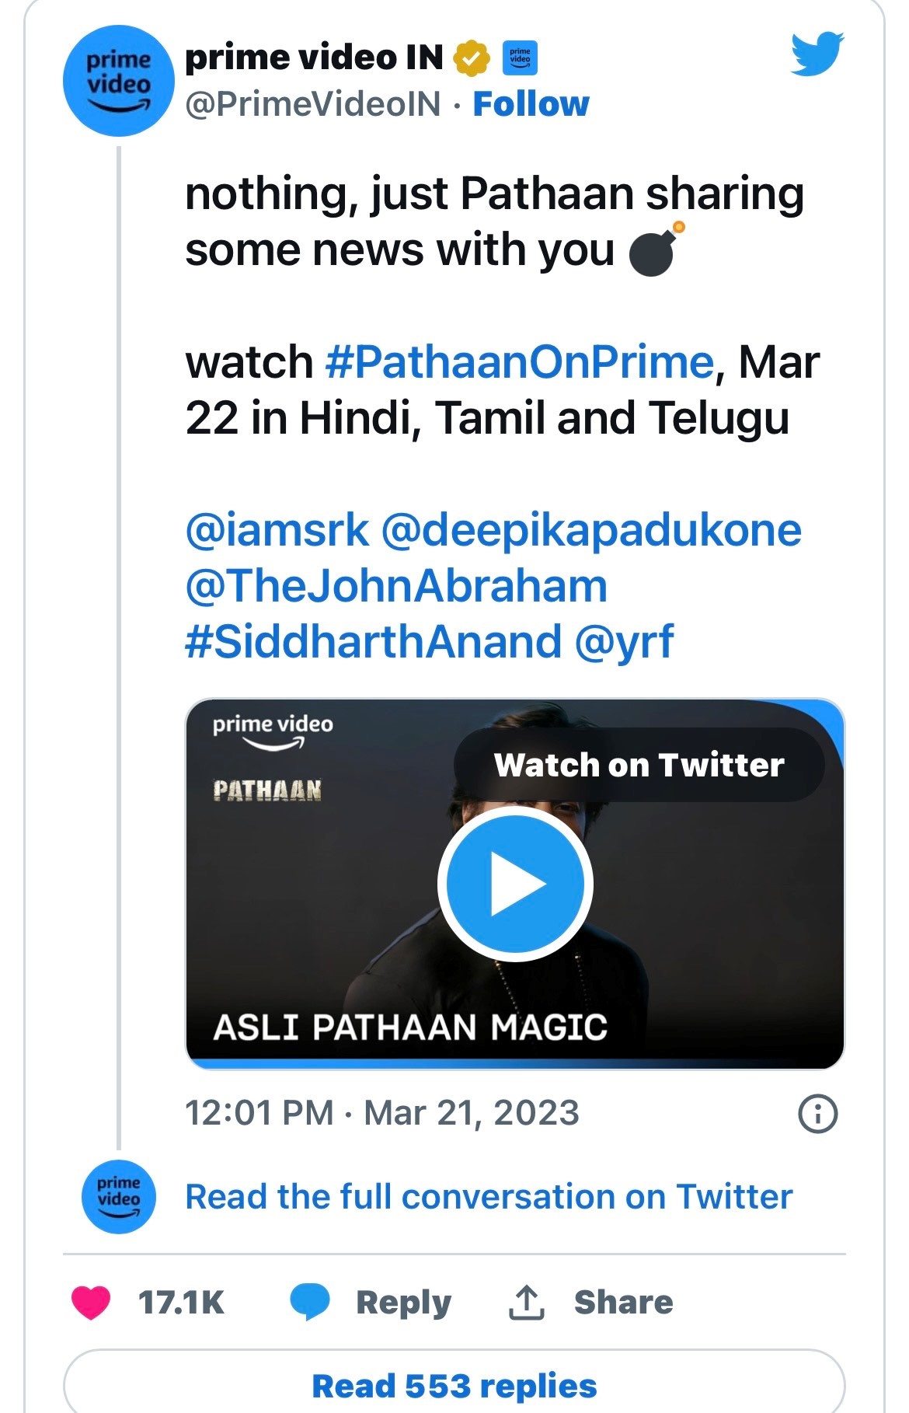Open the tweet info icon

click(817, 1114)
